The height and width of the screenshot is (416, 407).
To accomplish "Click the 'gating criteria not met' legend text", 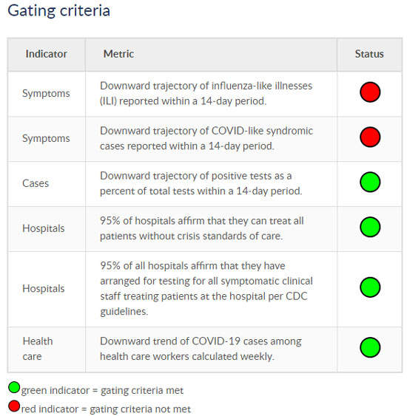I will tap(141, 409).
